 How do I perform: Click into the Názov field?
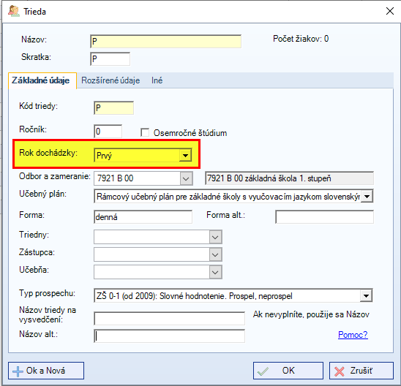click(165, 42)
